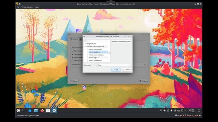Enable the Исходный код checkbox
218x122 pixels.
point(73,61)
